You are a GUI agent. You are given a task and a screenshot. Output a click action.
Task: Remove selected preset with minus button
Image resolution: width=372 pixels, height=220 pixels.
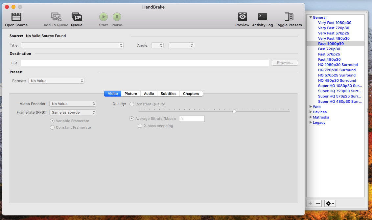click(x=318, y=203)
